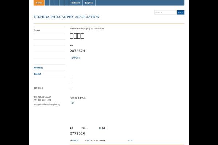This screenshot has width=218, height=145.
Task: Open the Nishida Philosophy Association site title
Action: coord(66,17)
